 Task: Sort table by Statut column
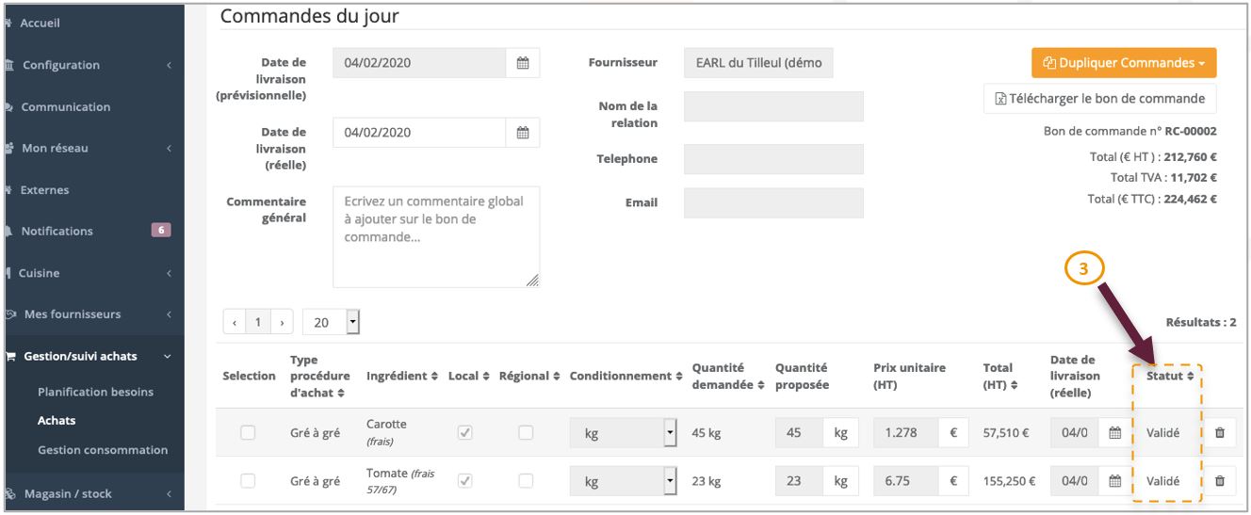[1170, 376]
